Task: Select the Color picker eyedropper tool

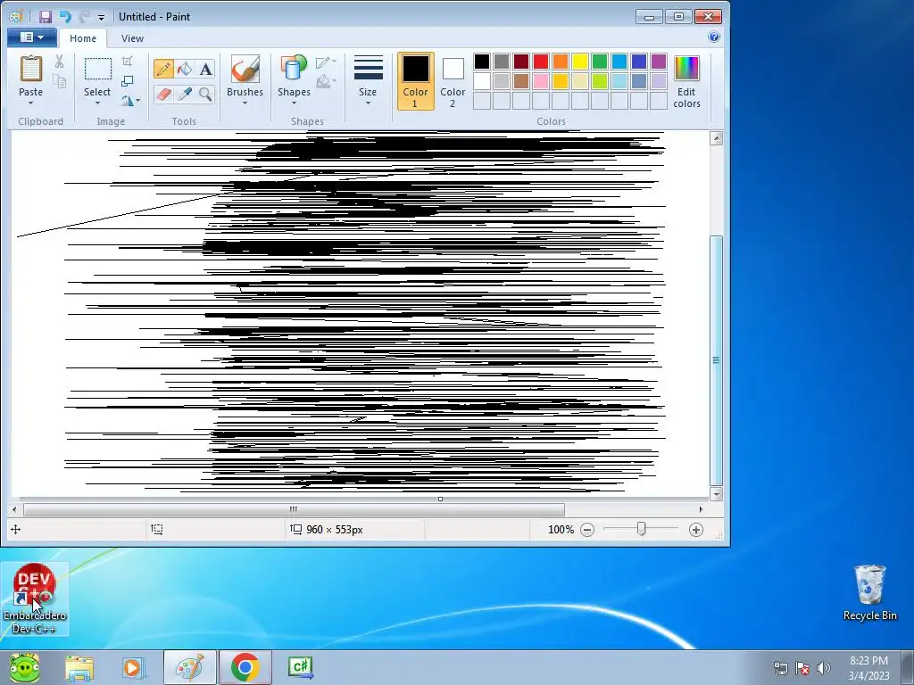Action: (185, 94)
